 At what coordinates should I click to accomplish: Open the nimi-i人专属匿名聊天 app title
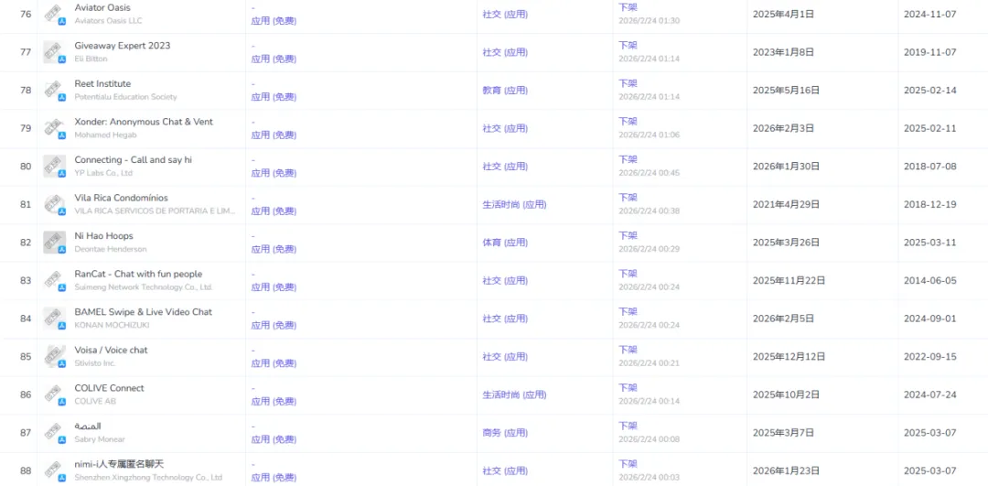[119, 464]
